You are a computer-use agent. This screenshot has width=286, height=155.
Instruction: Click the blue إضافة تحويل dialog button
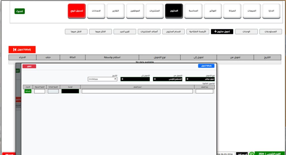(206, 66)
